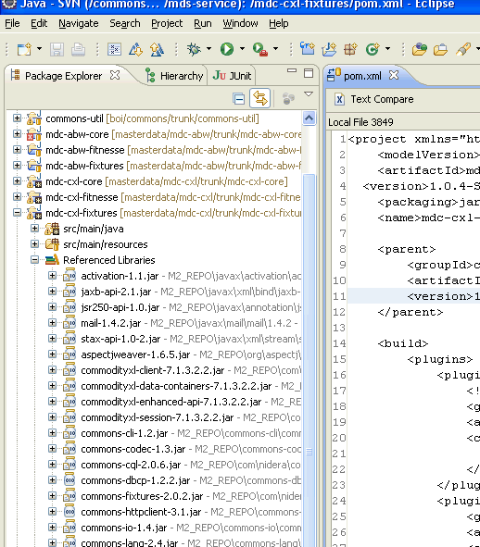Viewport: 480px width, 547px height.
Task: Expand the mdc-cxl-core project node
Action: [x=17, y=180]
